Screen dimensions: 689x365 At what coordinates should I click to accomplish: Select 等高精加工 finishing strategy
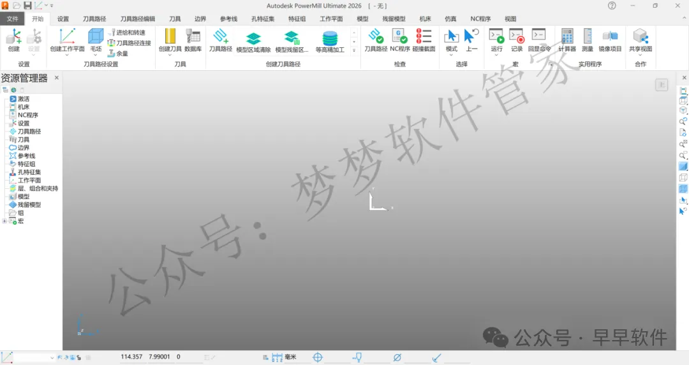coord(330,42)
